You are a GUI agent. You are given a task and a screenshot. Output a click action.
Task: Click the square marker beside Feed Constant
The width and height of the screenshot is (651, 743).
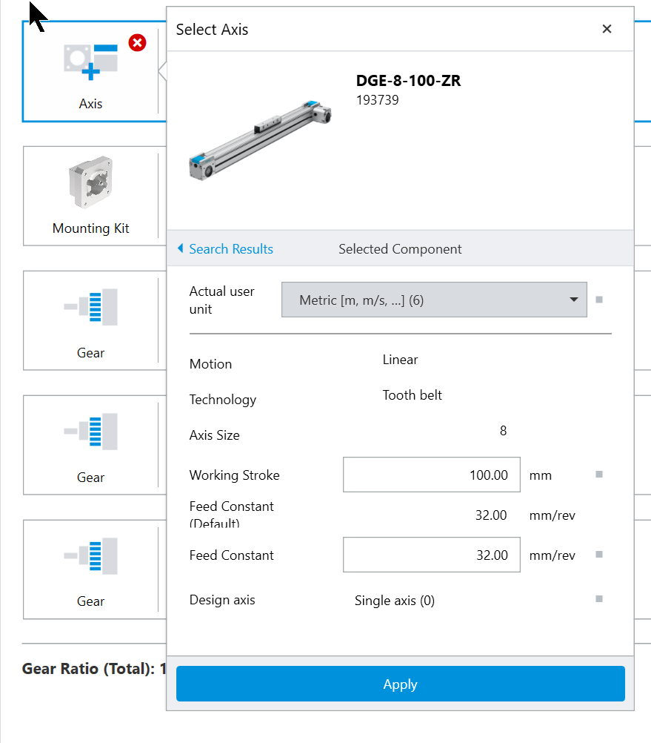coord(599,555)
